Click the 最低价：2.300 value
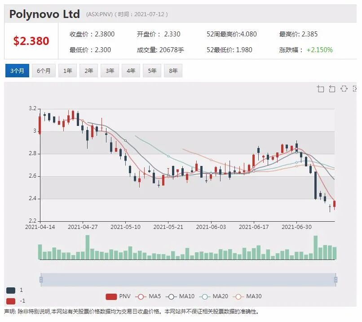 click(x=90, y=50)
